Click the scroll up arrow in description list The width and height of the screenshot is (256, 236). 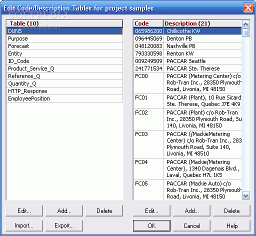pyautogui.click(x=246, y=24)
